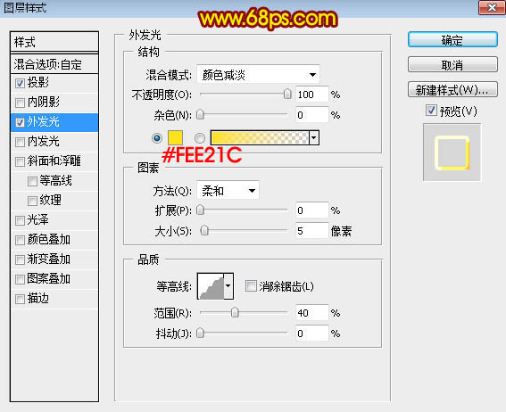Click the style preview thumbnail
506x412 pixels.
pos(452,152)
